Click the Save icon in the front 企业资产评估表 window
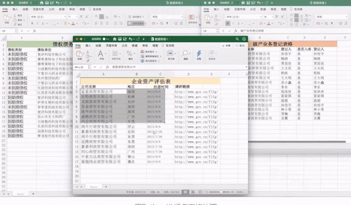 point(120,39)
